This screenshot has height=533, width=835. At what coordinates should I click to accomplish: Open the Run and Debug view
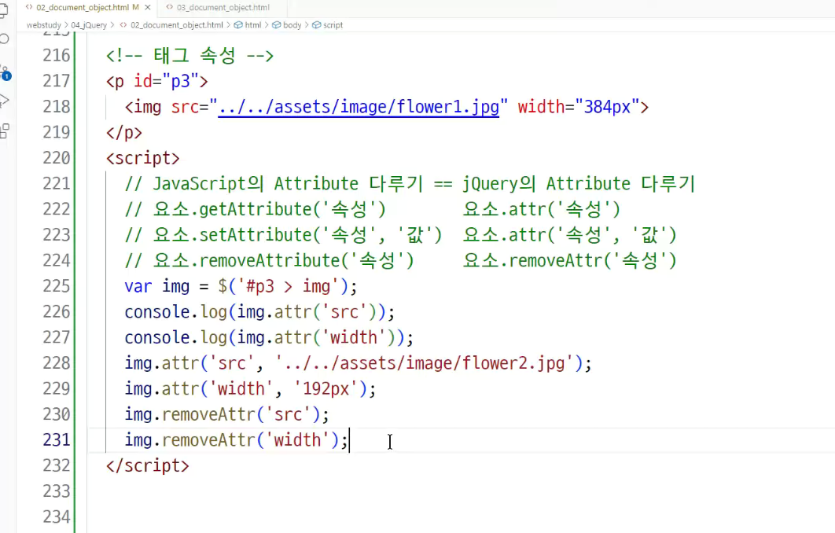coord(4,100)
